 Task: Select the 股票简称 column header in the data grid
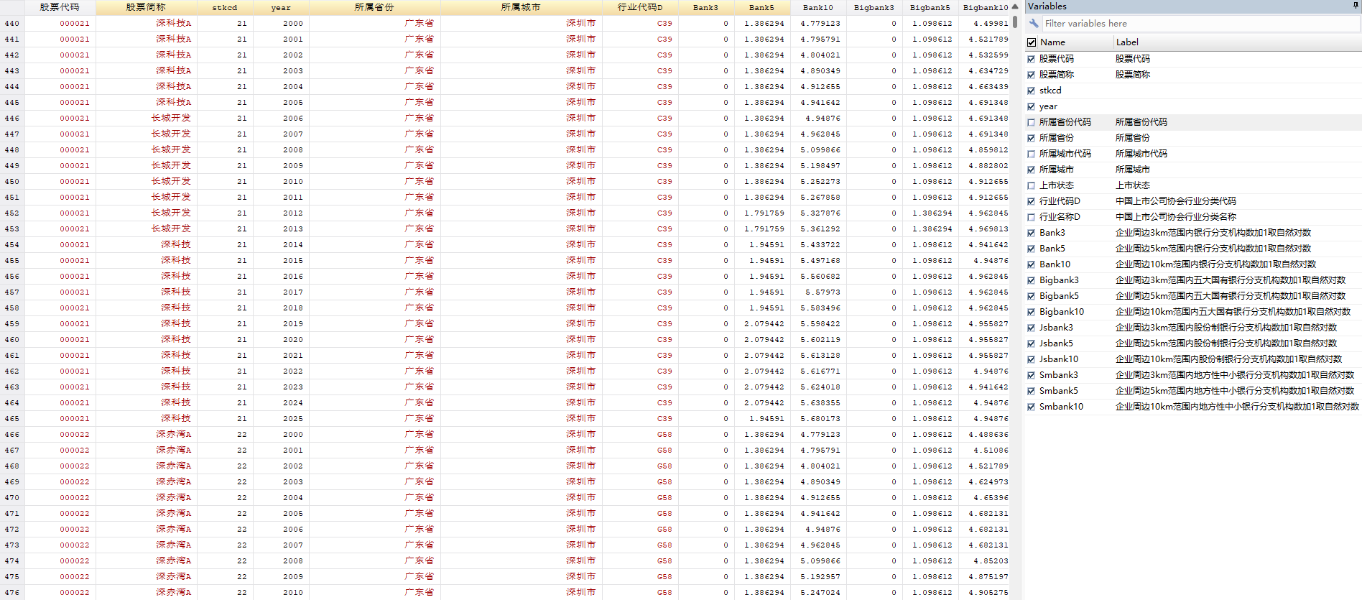[x=146, y=7]
